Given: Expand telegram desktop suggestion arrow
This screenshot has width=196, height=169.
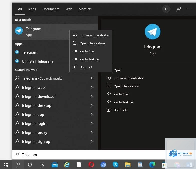Looking at the screenshot, I should pyautogui.click(x=91, y=105).
